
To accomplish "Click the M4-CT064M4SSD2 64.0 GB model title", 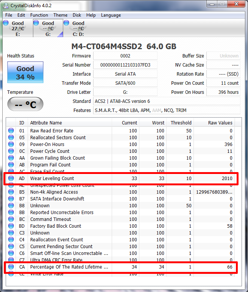I will point(124,47).
